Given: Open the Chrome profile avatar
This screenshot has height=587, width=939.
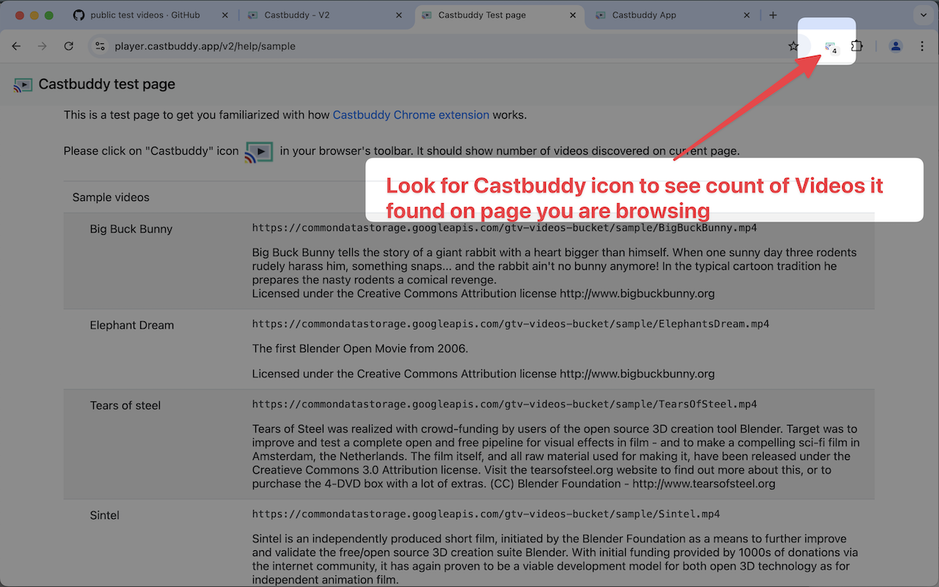Looking at the screenshot, I should (896, 46).
